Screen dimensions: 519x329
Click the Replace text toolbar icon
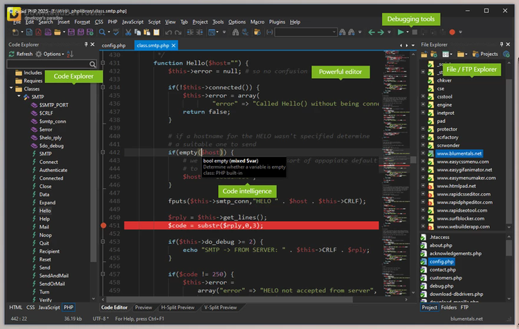[x=245, y=32]
